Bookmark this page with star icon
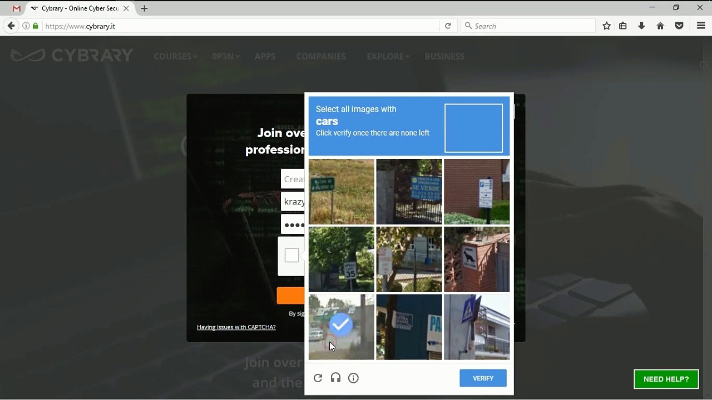This screenshot has height=400, width=712. tap(607, 26)
